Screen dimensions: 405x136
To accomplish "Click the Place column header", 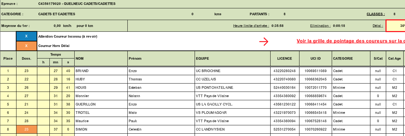I will pyautogui.click(x=8, y=58).
